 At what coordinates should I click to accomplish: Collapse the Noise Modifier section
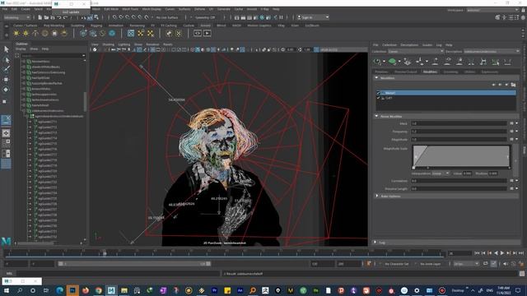click(x=377, y=116)
